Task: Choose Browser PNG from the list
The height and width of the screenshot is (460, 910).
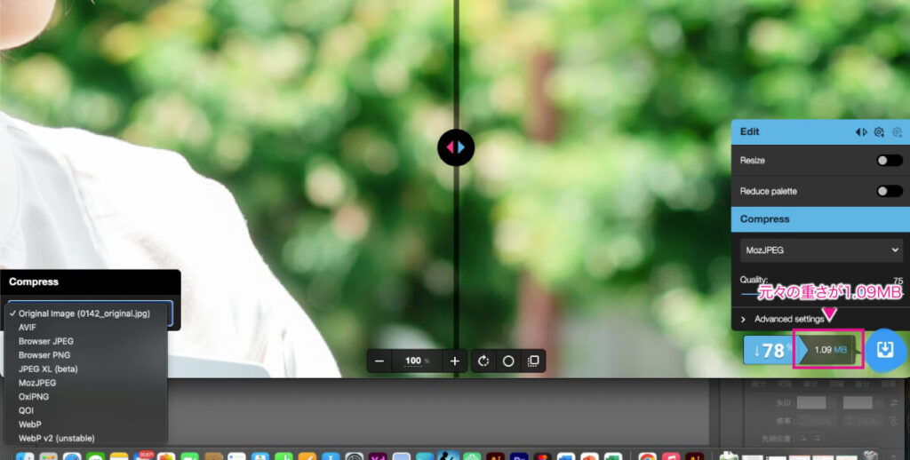Action: tap(44, 355)
